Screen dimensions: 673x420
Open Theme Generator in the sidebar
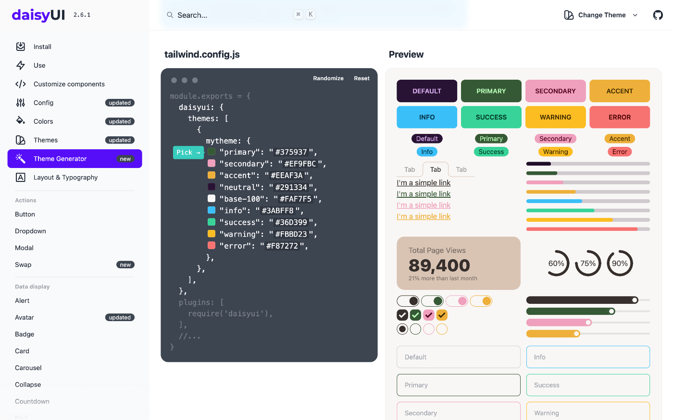(75, 158)
